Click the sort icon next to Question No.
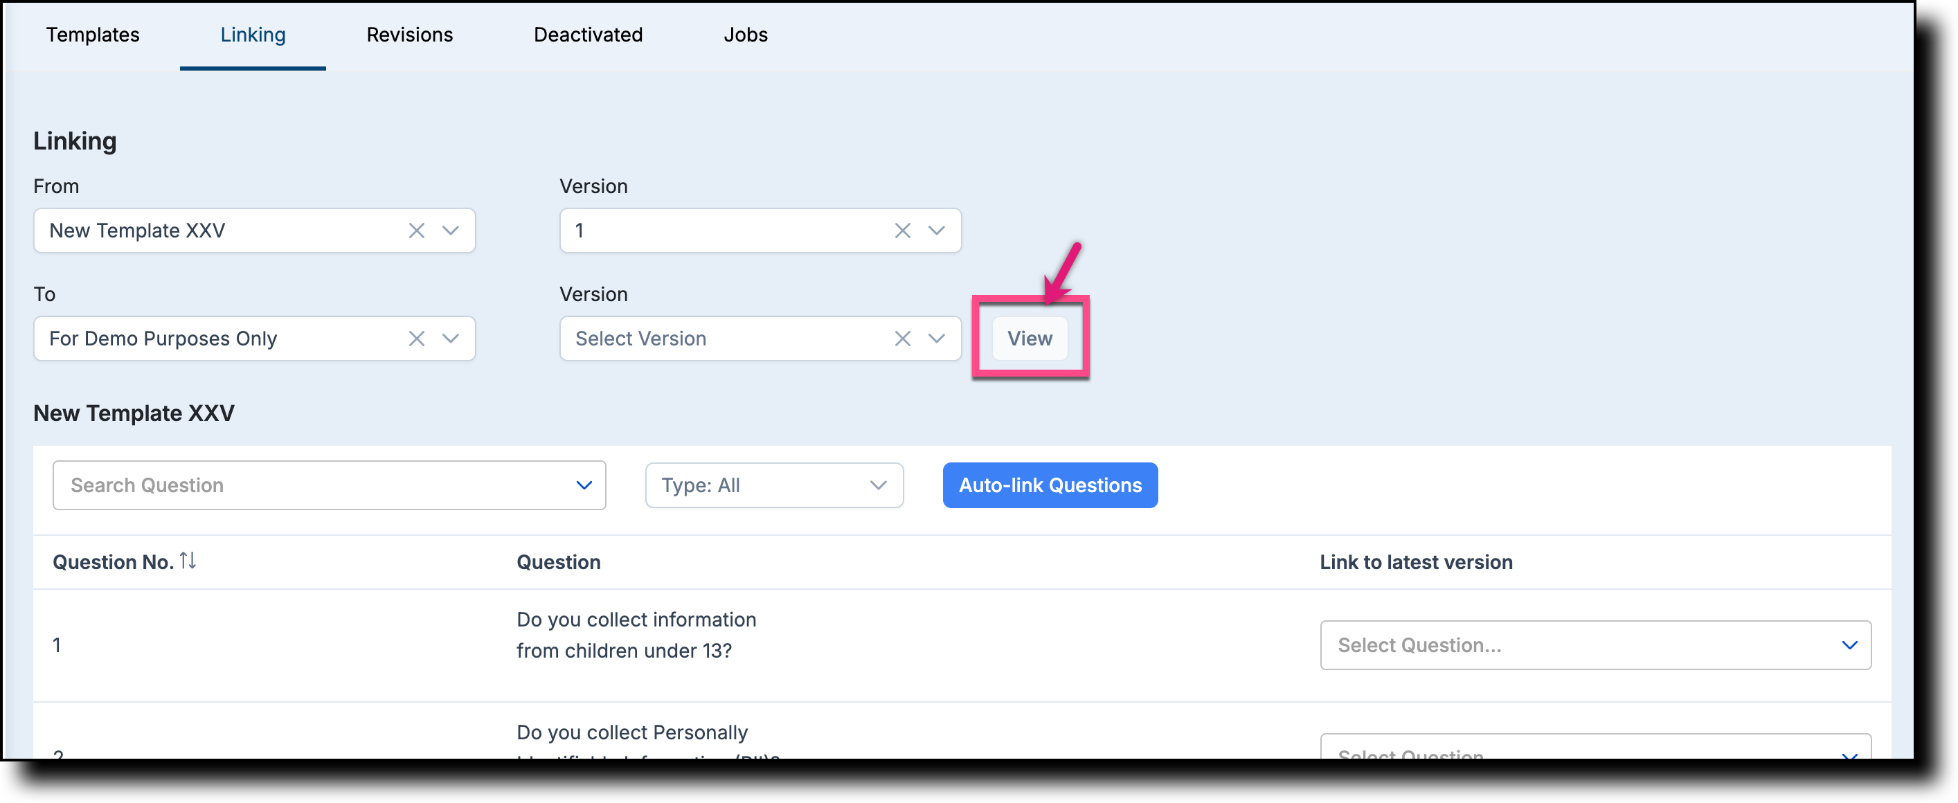This screenshot has height=803, width=1958. point(188,561)
